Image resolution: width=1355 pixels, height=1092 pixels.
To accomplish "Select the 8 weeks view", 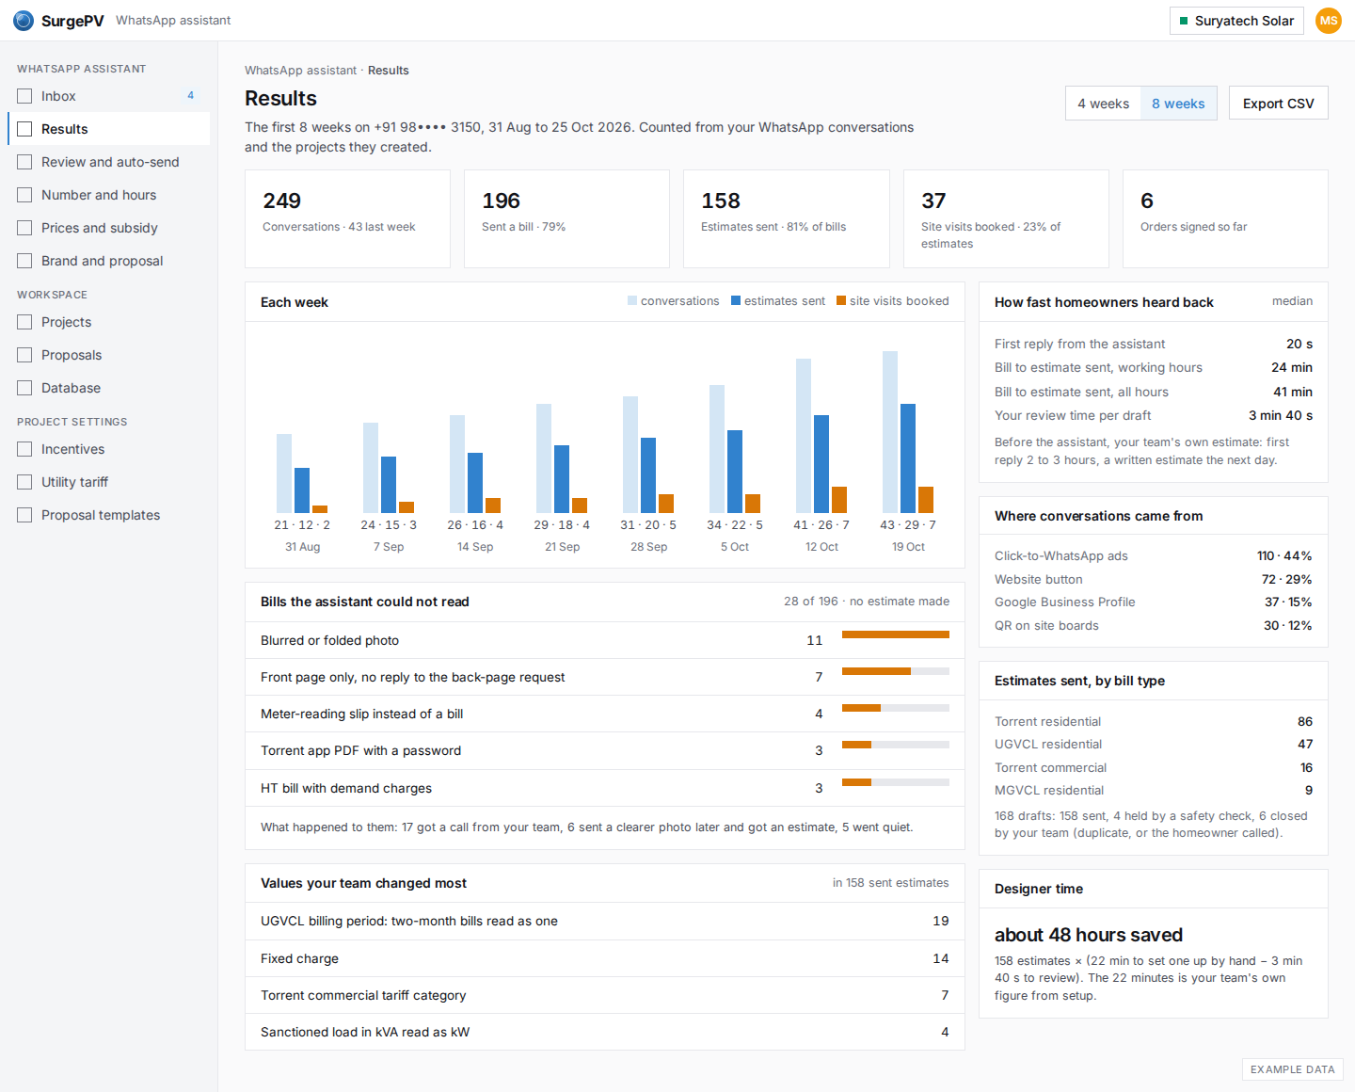I will [1178, 104].
